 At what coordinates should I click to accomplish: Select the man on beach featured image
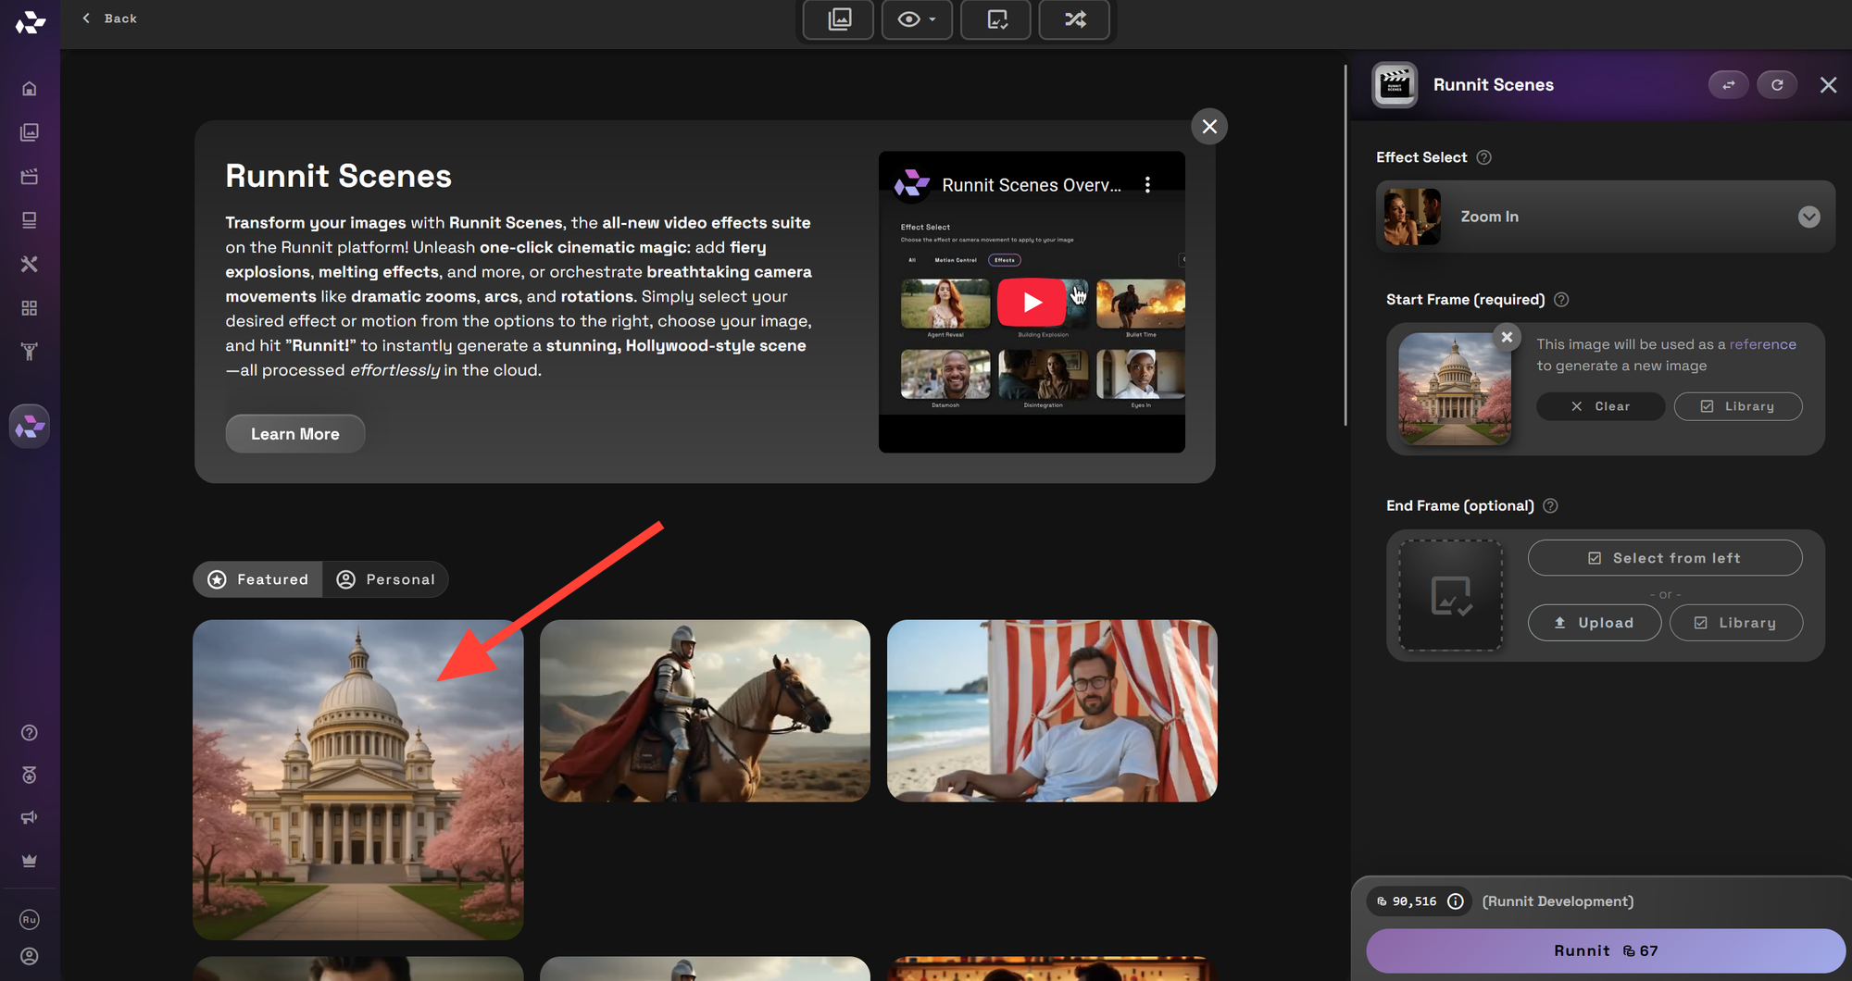coord(1052,711)
